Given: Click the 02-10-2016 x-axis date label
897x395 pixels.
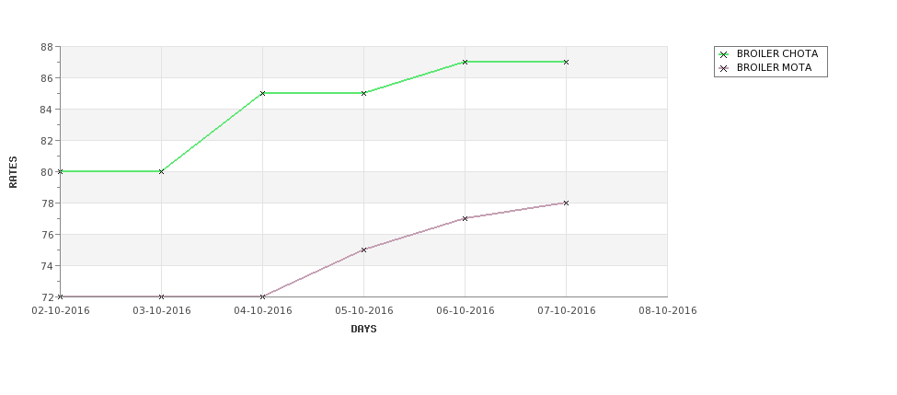Looking at the screenshot, I should click(x=61, y=311).
